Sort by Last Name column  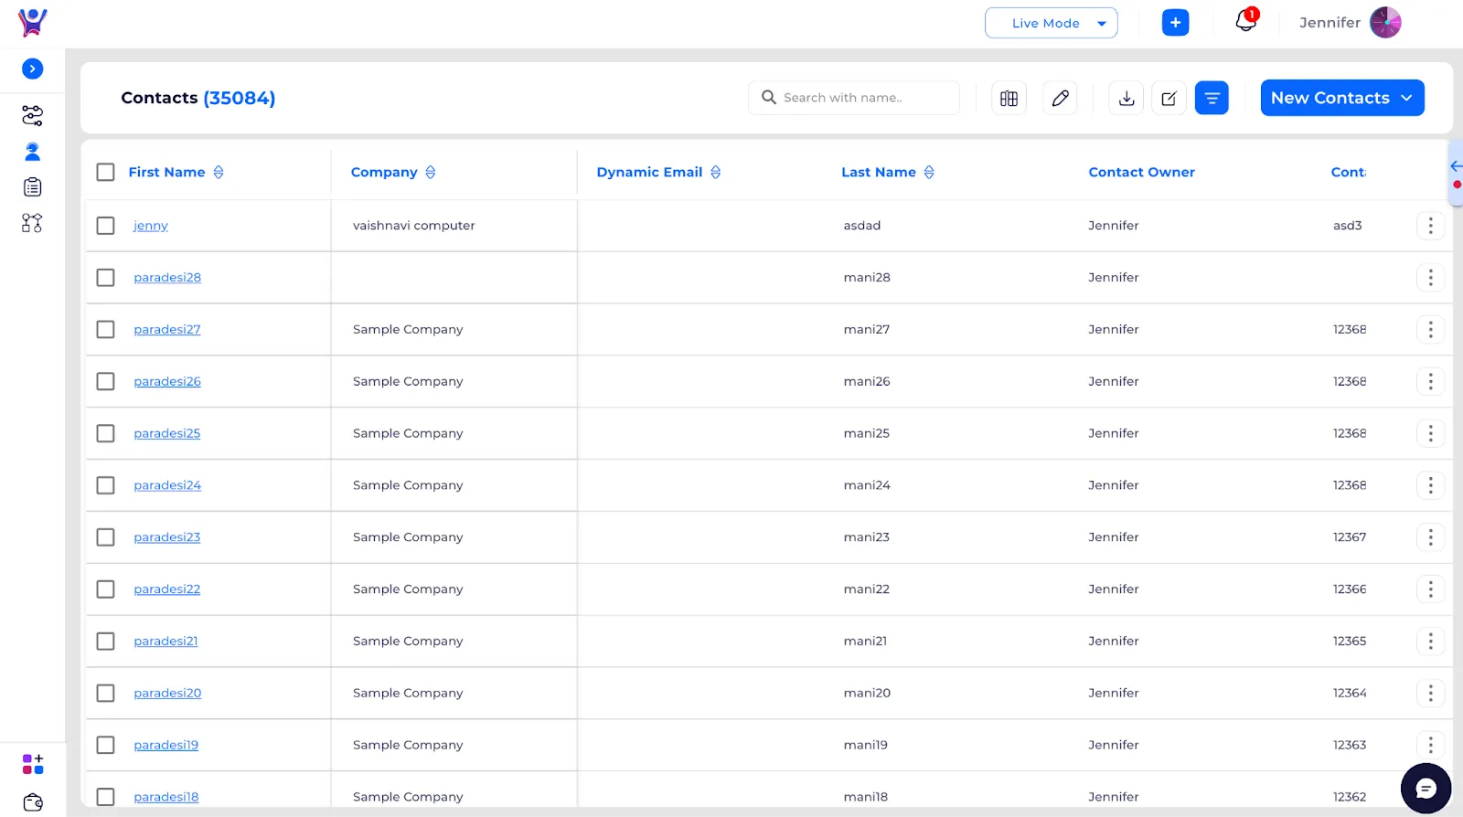tap(929, 172)
